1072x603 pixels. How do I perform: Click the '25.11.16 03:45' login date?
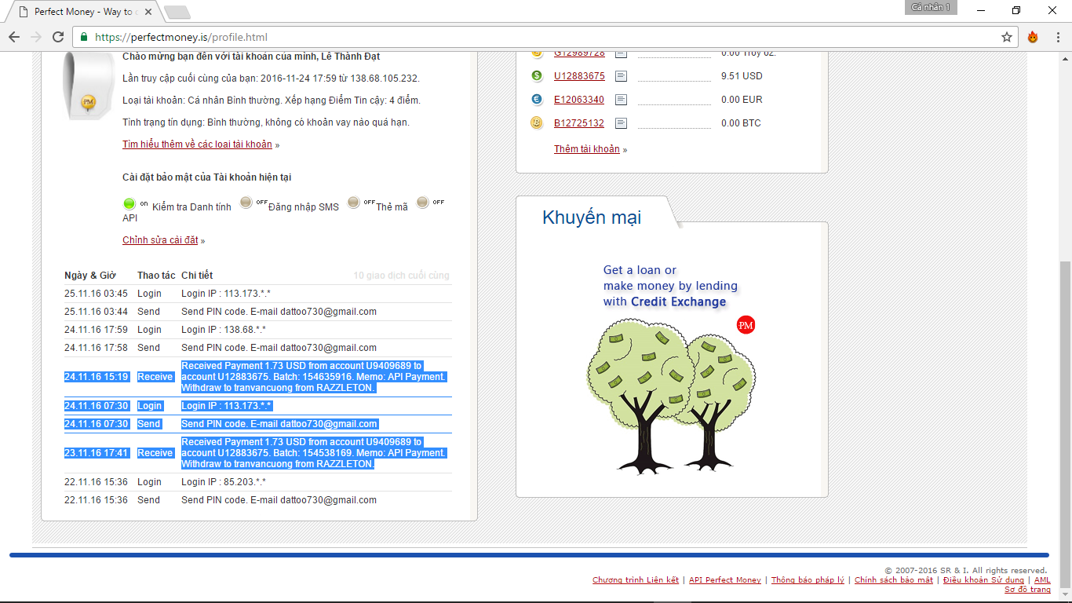click(96, 294)
